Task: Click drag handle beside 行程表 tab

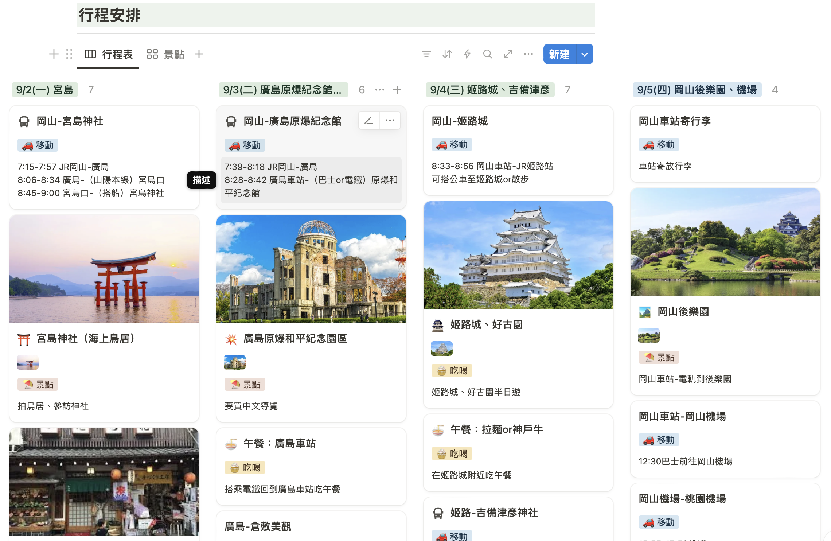Action: (69, 54)
